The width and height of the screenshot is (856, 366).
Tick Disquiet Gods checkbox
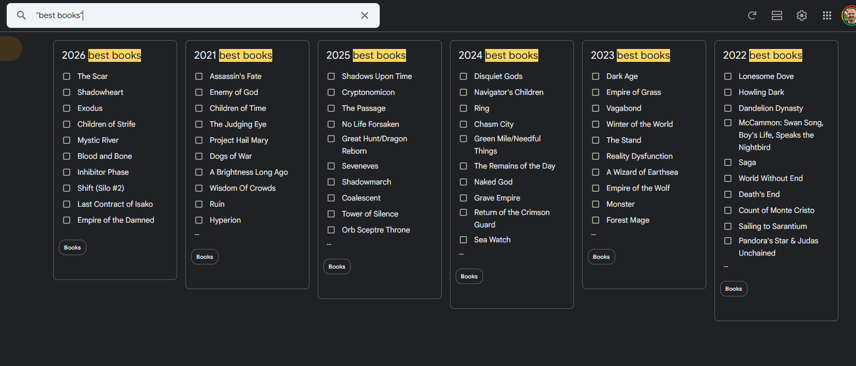[x=463, y=76]
